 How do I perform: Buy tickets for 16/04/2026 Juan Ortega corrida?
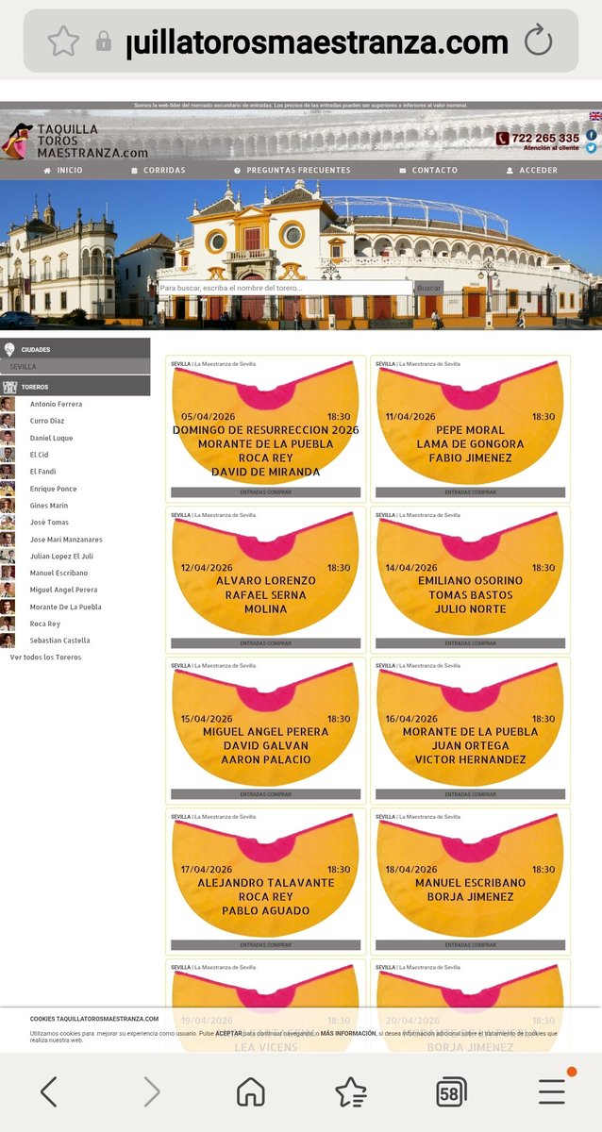[471, 794]
